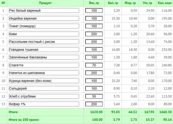Click the 'Рассольник постный с рисом' field
This screenshot has width=173, height=124.
tap(44, 42)
